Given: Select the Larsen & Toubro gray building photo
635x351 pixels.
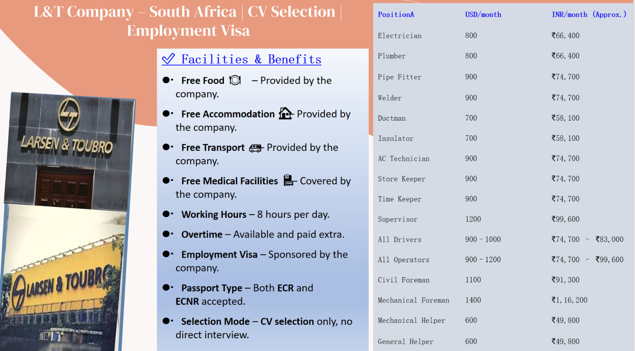Looking at the screenshot, I should [69, 151].
